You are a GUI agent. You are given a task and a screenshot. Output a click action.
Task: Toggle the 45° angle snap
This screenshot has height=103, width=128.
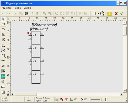(x=73, y=99)
